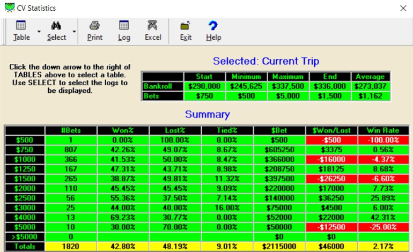Screen dimensions: 413x252
Task: Click the Win Rate column header
Action: coord(383,130)
